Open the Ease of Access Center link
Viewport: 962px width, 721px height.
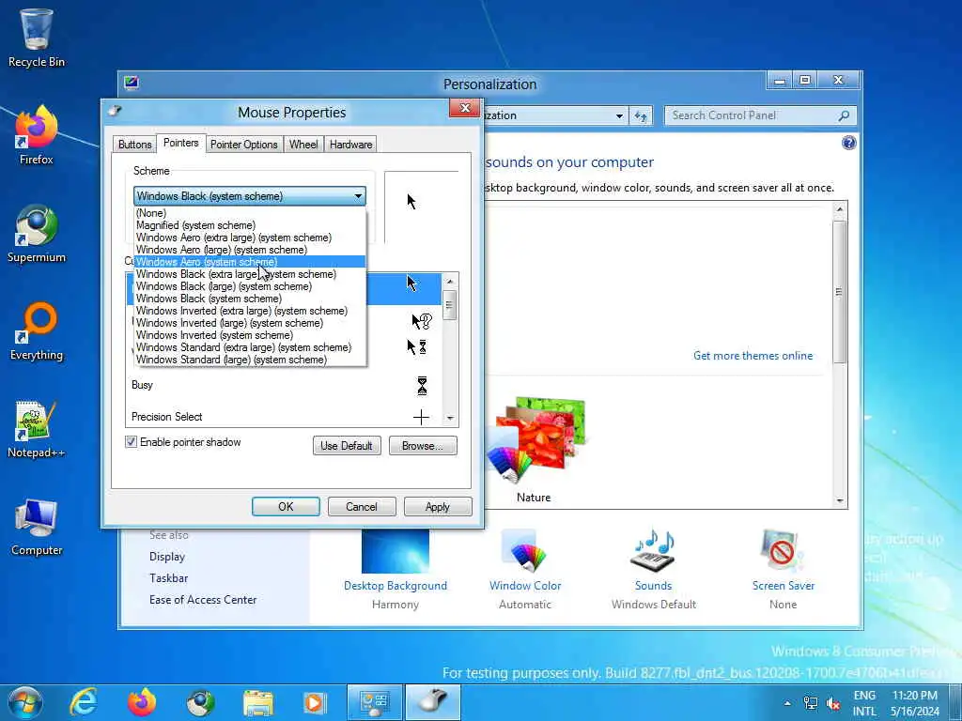pos(203,600)
